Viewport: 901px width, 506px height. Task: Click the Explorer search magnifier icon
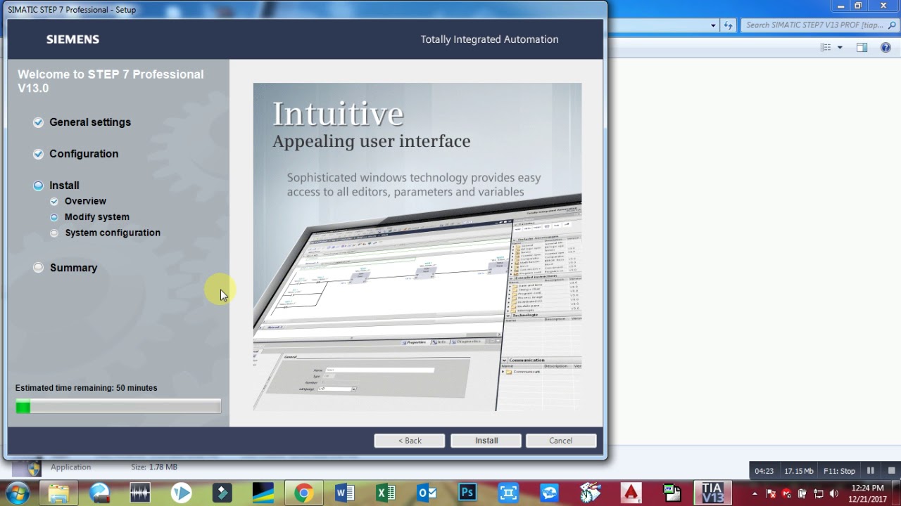892,25
